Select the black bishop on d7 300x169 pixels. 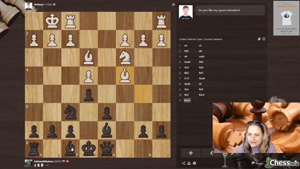[107, 131]
